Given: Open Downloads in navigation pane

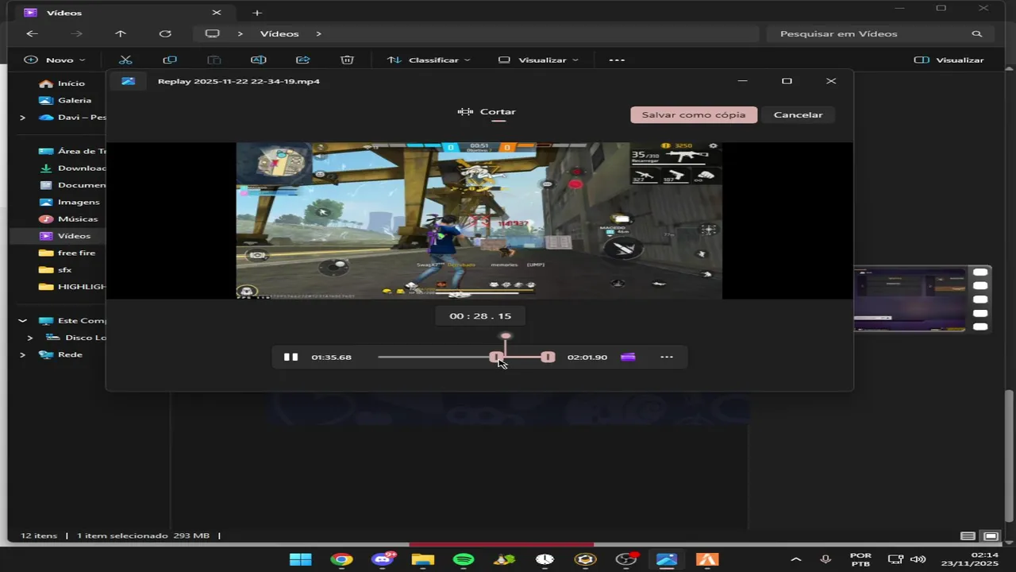Looking at the screenshot, I should (71, 168).
